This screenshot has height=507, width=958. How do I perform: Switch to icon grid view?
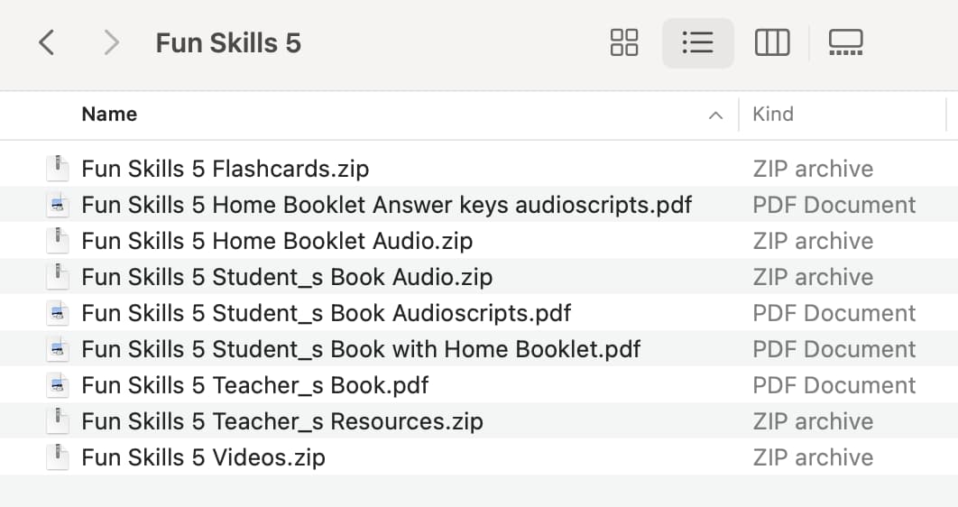[x=624, y=42]
